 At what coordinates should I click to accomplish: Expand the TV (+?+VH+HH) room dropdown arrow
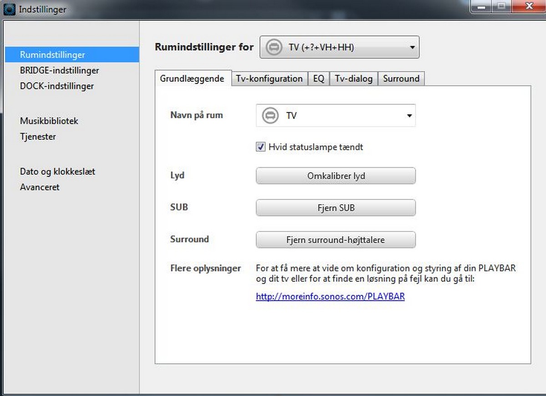(412, 47)
